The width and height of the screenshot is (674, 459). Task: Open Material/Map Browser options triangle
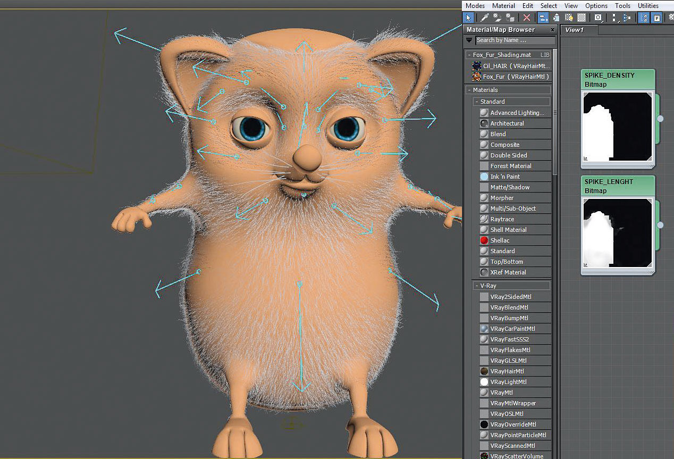[x=469, y=40]
